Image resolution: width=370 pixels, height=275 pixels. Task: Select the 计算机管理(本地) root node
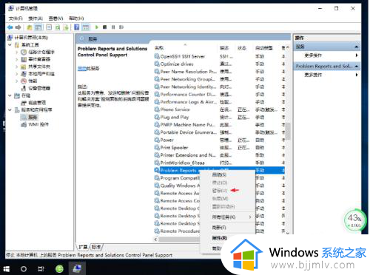pyautogui.click(x=31, y=38)
